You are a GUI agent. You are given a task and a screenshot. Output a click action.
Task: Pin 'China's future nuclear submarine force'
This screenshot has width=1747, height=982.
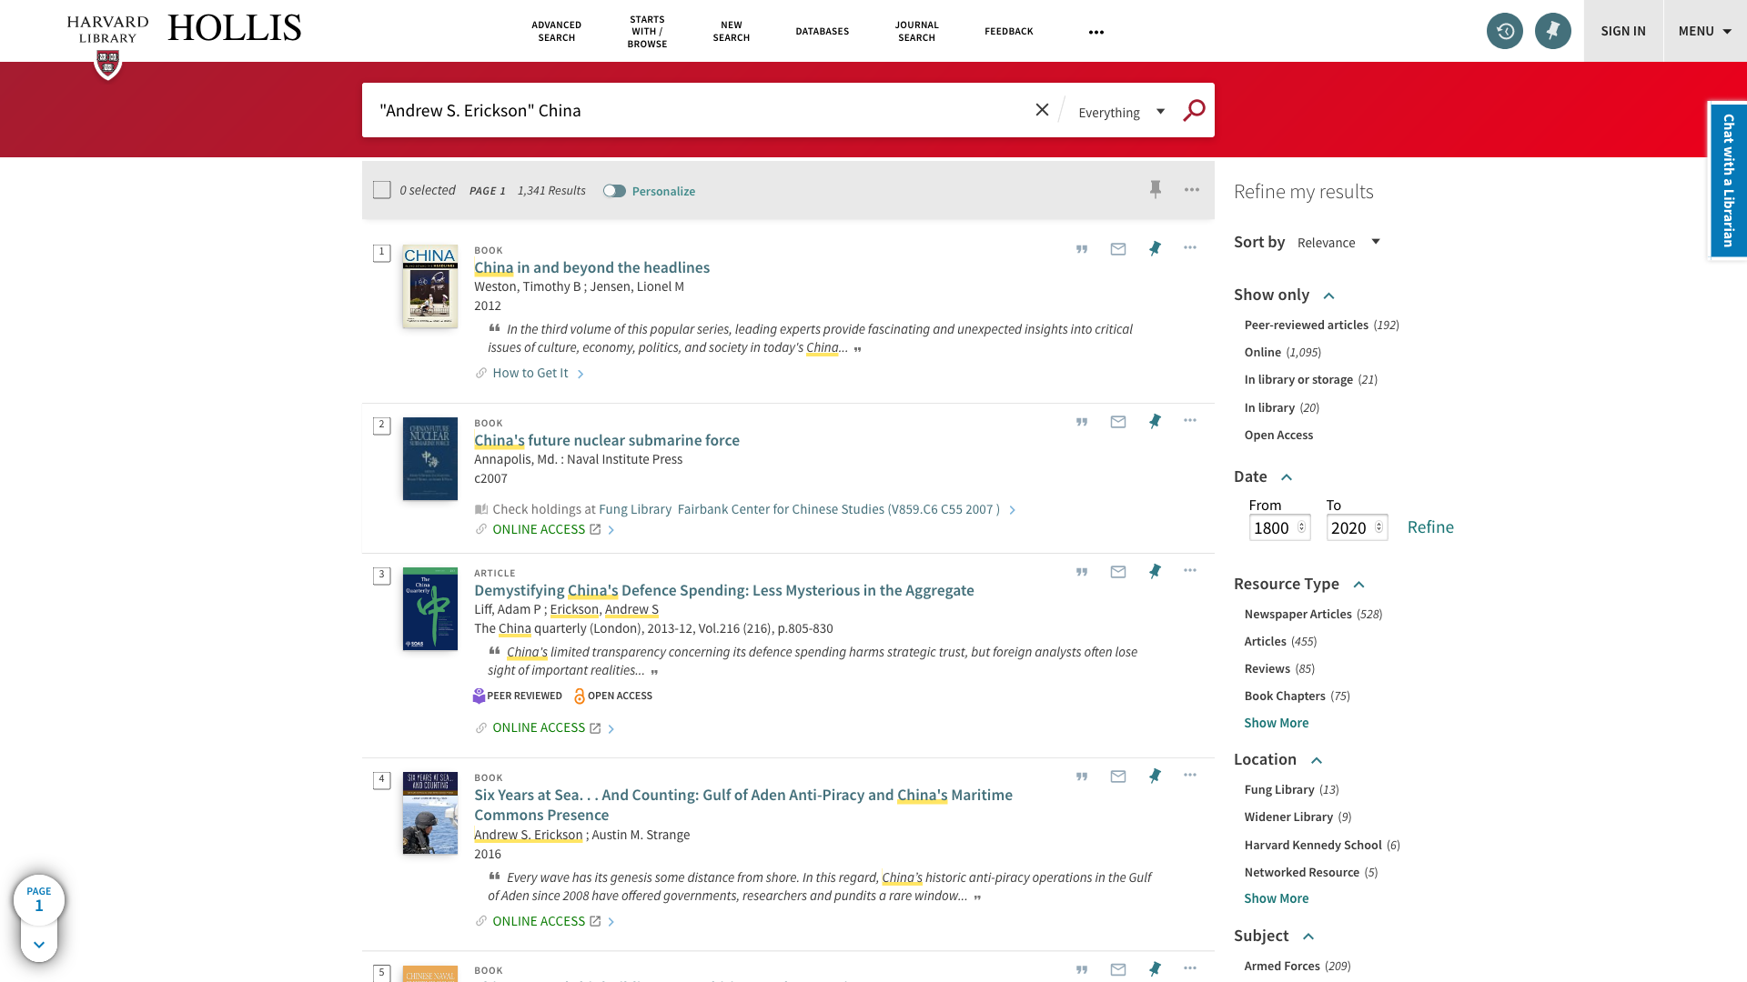point(1155,421)
